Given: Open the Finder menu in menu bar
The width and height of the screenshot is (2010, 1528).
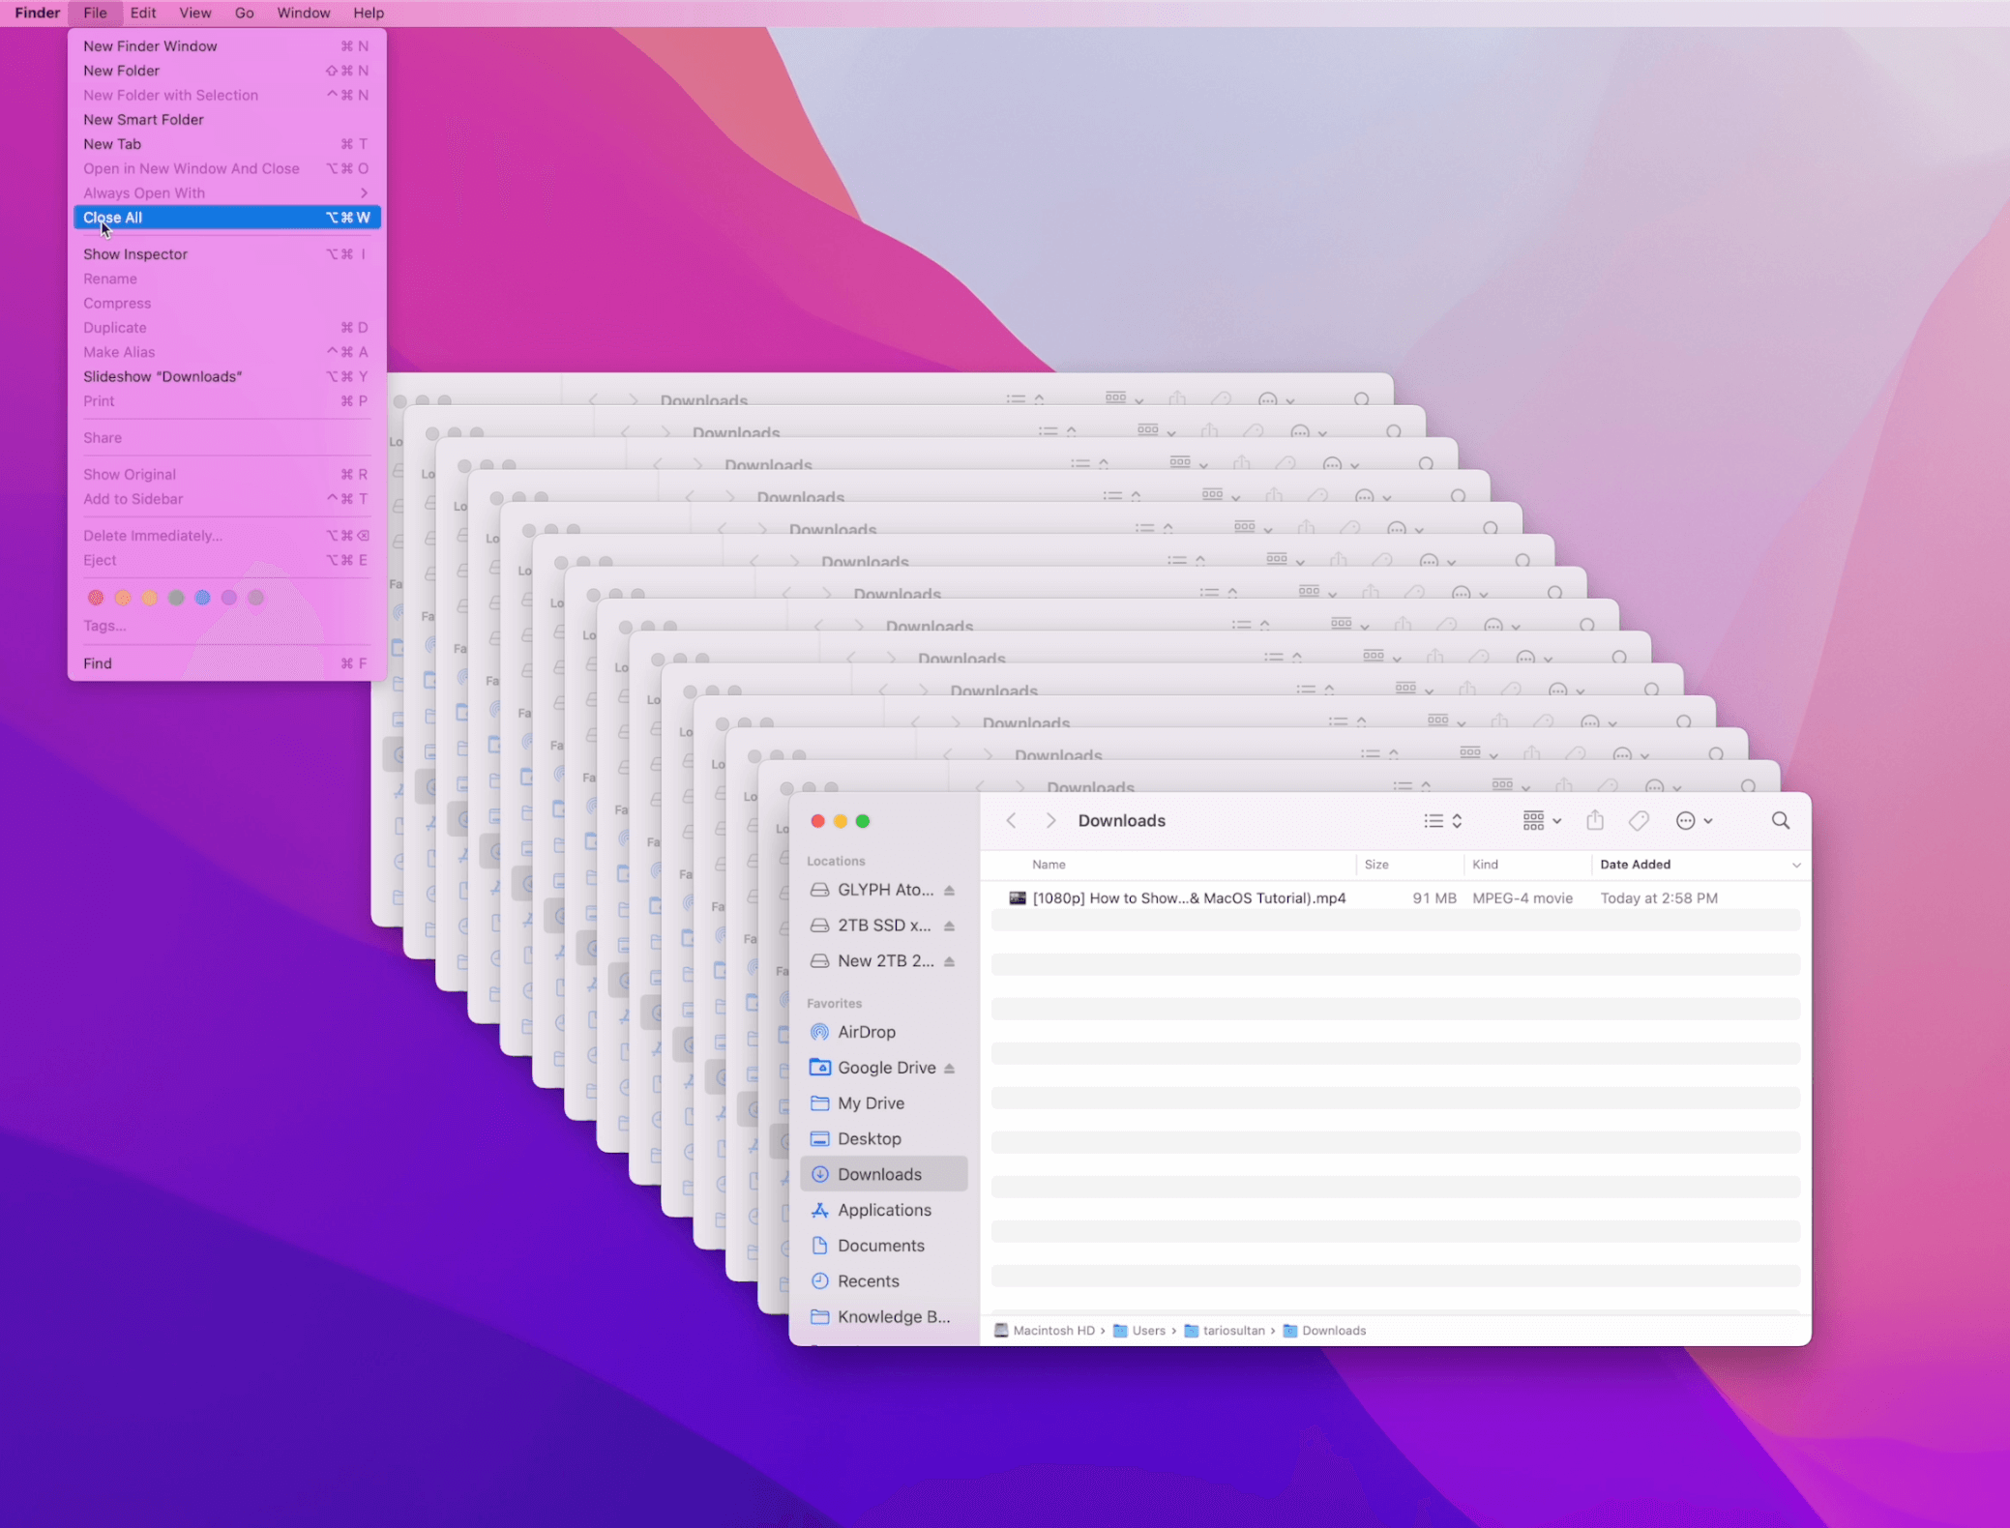Looking at the screenshot, I should [38, 13].
